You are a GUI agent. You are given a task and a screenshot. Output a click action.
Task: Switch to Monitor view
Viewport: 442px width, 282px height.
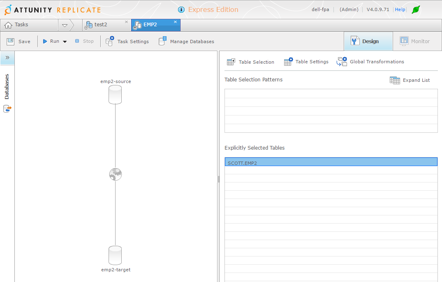click(417, 41)
